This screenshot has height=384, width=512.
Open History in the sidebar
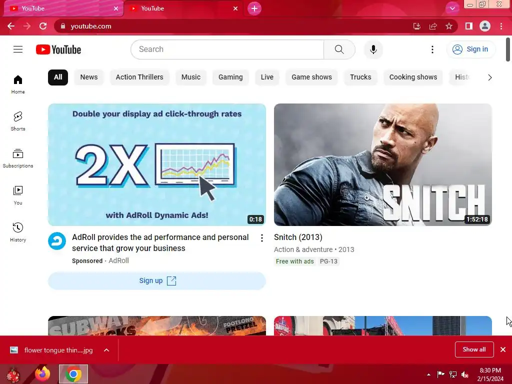(18, 232)
